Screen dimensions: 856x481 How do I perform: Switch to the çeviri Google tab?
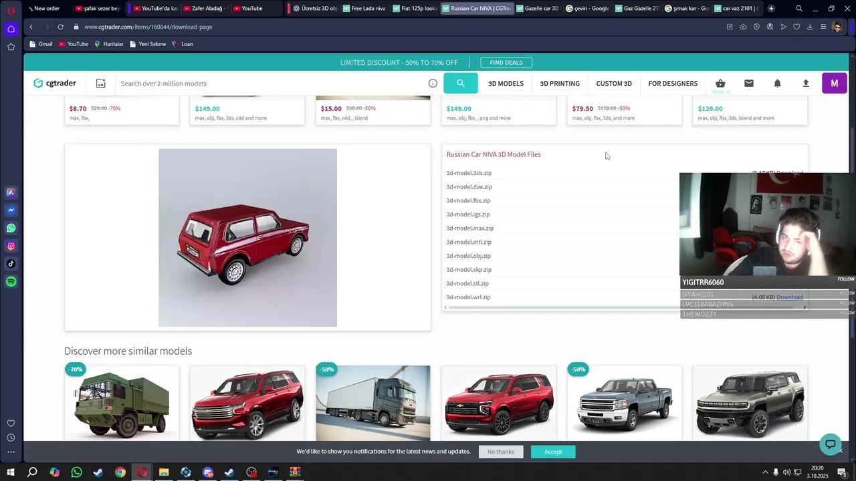click(587, 9)
